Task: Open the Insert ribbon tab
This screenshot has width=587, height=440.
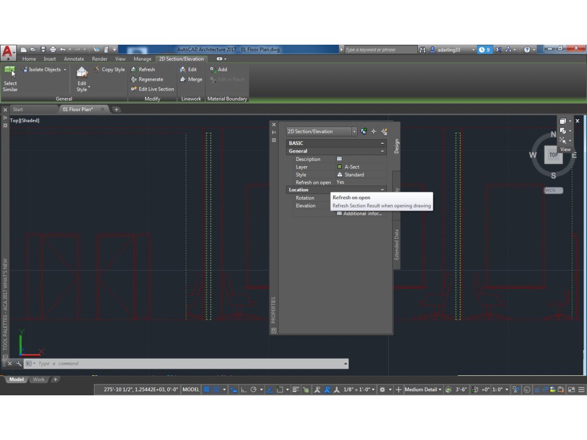Action: click(49, 59)
